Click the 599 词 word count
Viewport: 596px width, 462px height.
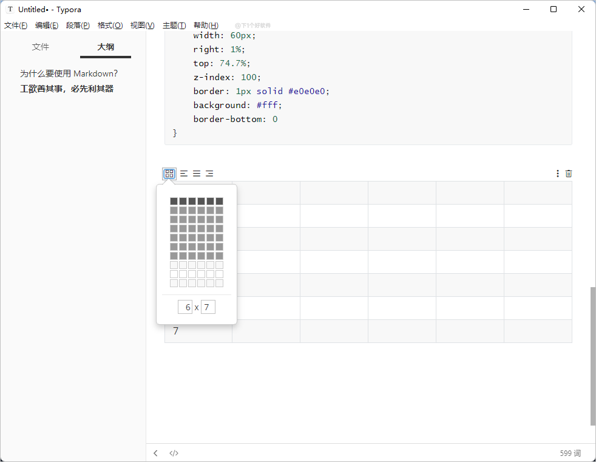[x=570, y=453]
